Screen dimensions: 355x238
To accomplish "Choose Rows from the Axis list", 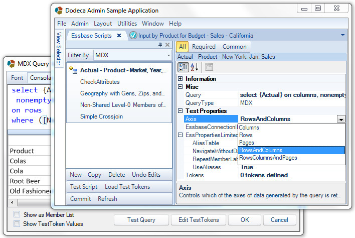I will pyautogui.click(x=292, y=135).
